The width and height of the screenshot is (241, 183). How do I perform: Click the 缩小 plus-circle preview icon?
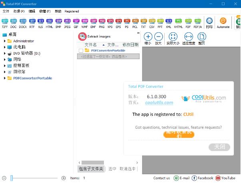coord(148,39)
